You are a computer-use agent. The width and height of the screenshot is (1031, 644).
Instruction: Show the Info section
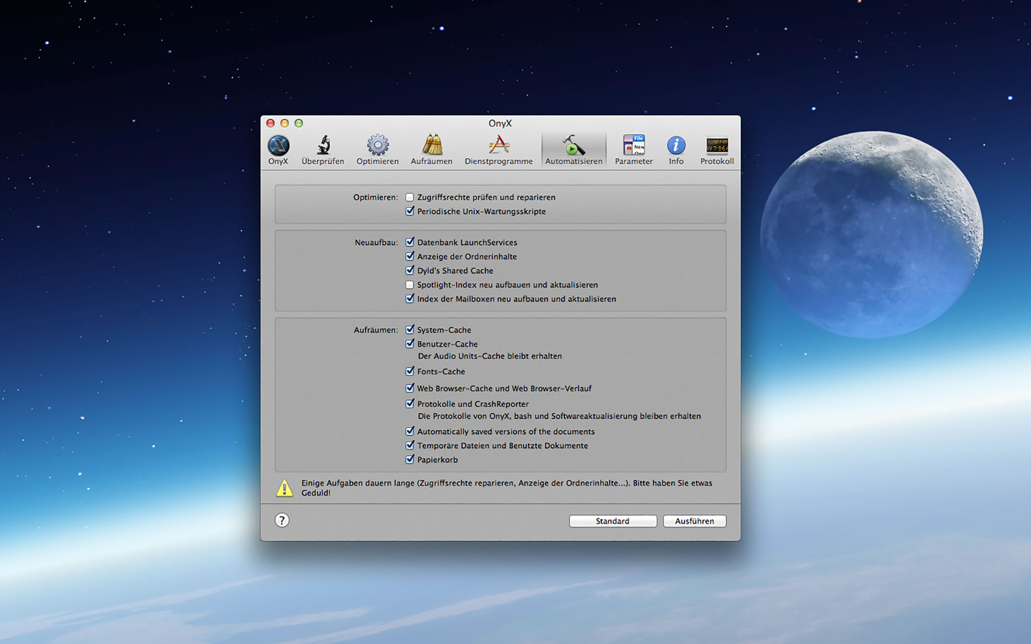point(676,149)
